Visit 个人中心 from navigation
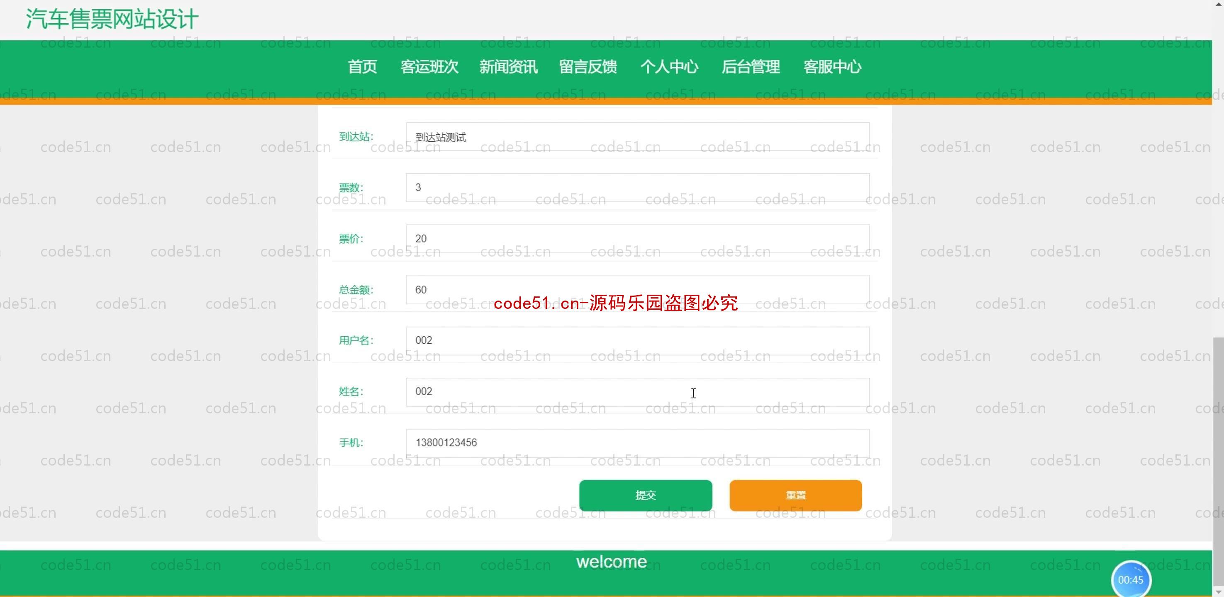 pos(669,67)
